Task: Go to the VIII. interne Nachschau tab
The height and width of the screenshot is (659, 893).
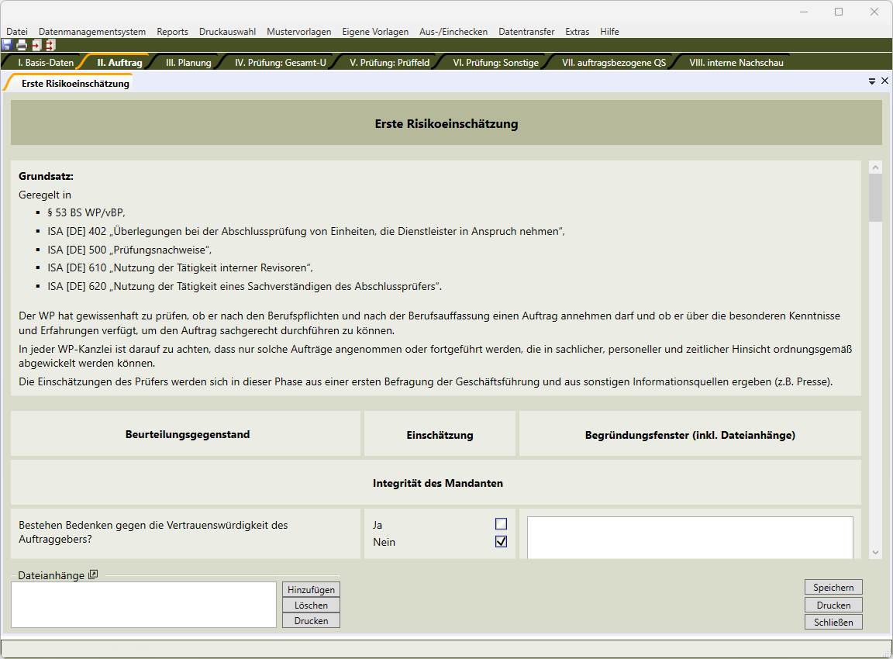Action: 736,63
